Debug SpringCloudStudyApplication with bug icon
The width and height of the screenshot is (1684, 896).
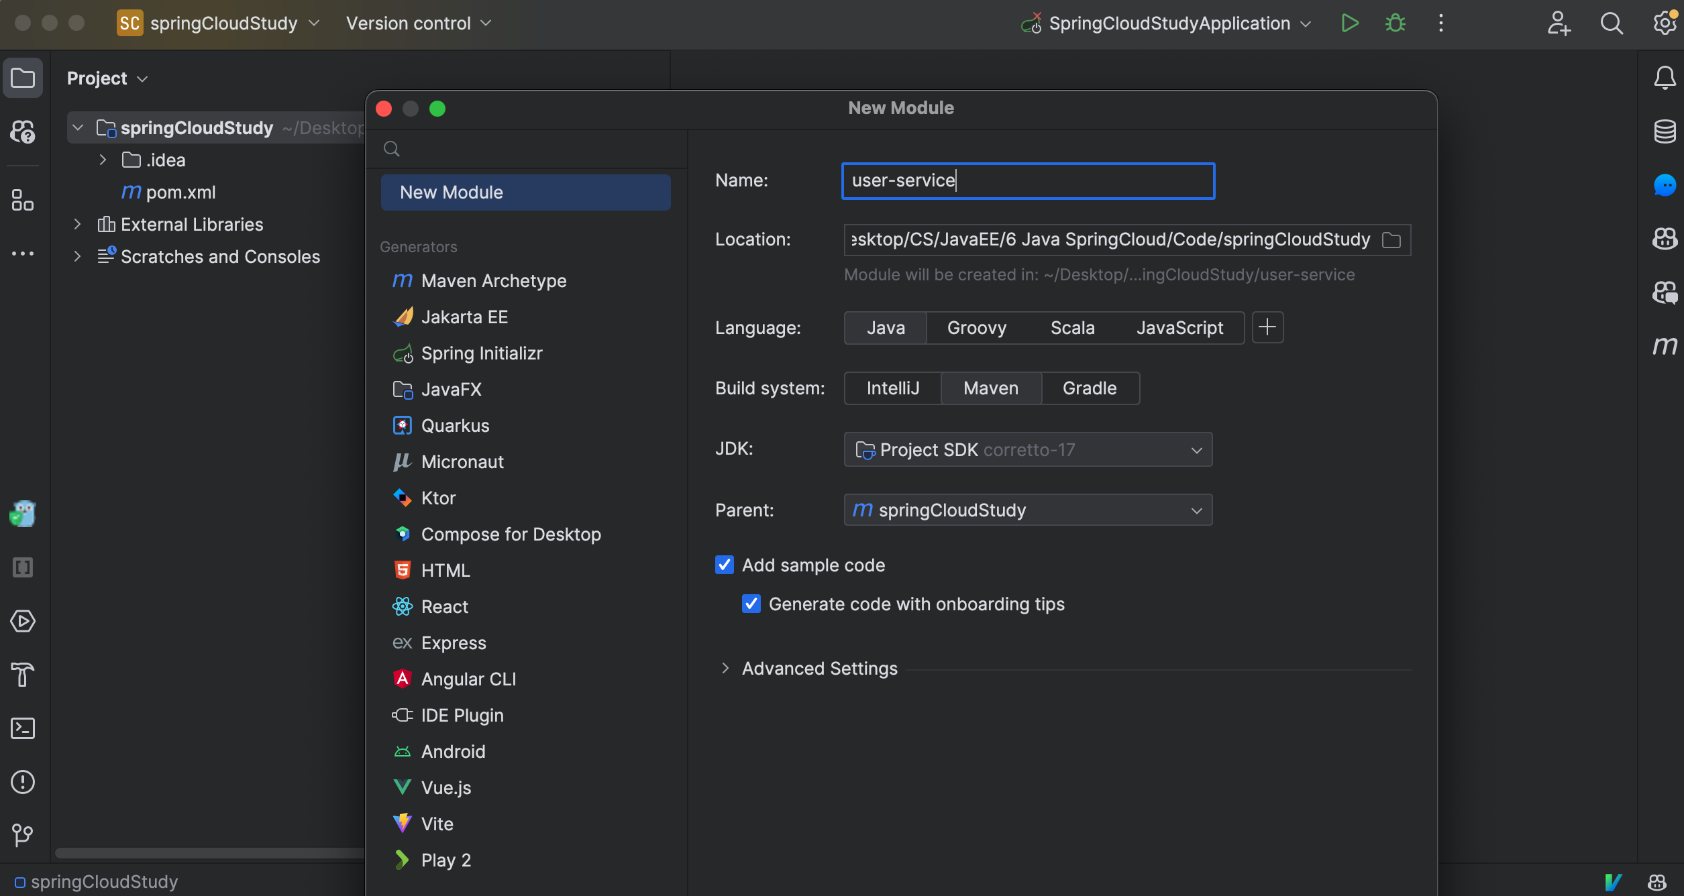pyautogui.click(x=1396, y=23)
